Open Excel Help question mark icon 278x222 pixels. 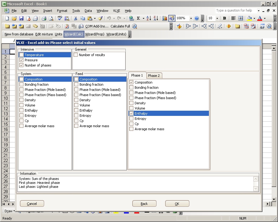pos(197,18)
